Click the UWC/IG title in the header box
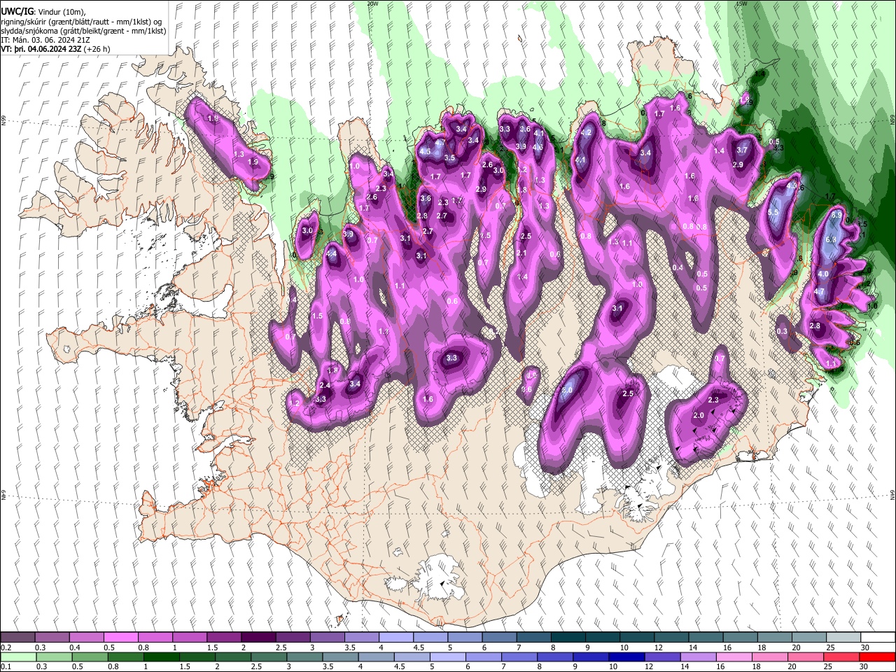 16,11
